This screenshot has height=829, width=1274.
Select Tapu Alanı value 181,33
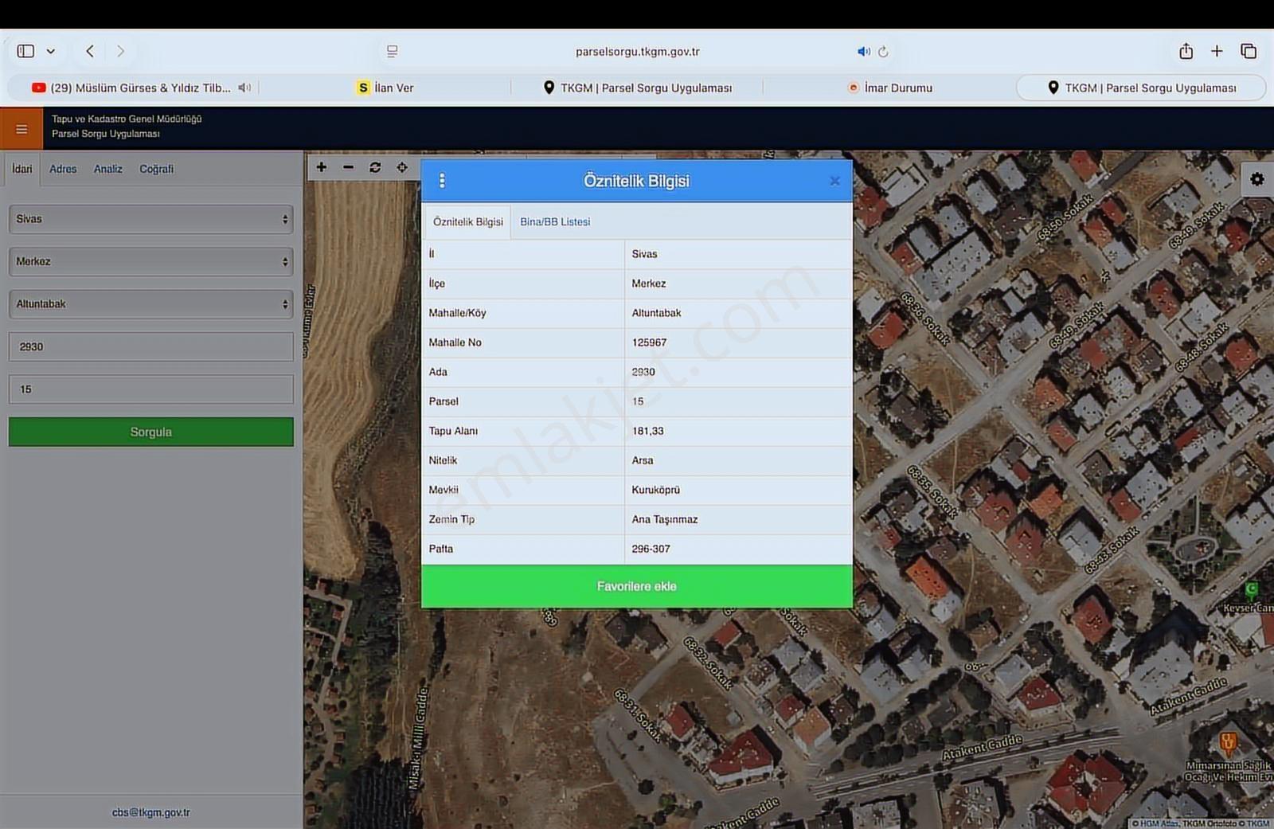coord(647,431)
